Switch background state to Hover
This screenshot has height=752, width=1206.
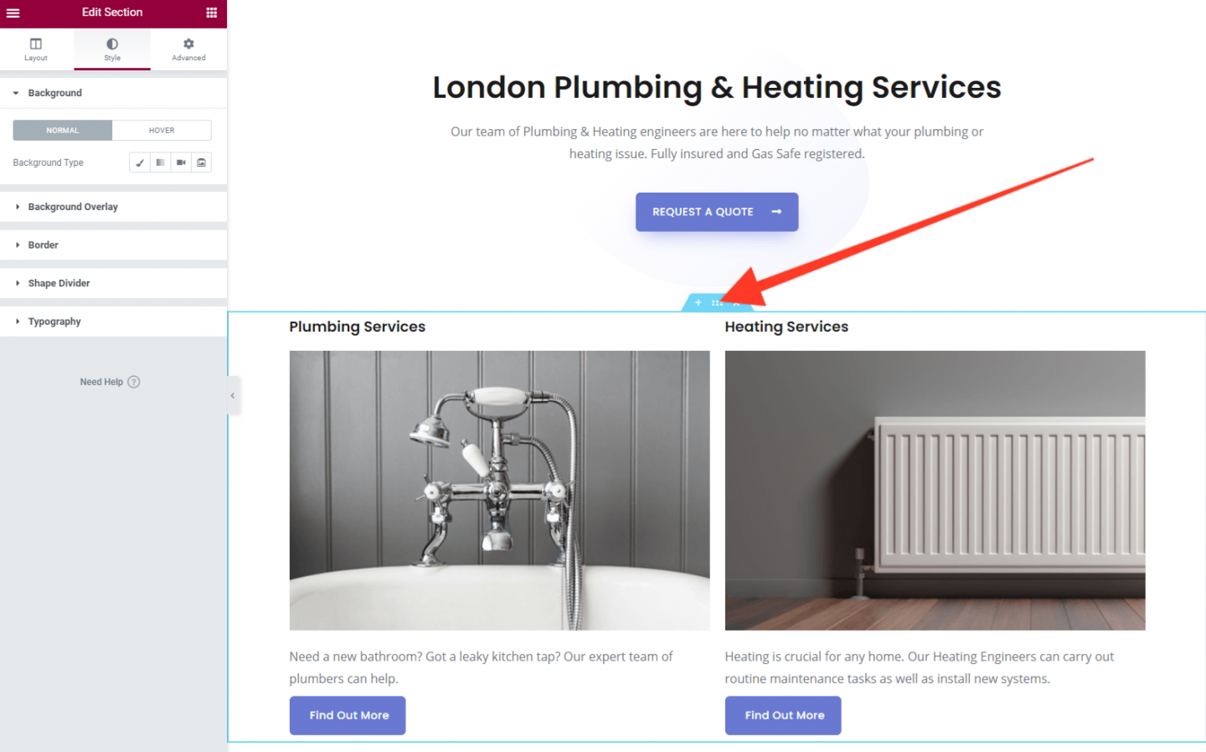(x=162, y=131)
